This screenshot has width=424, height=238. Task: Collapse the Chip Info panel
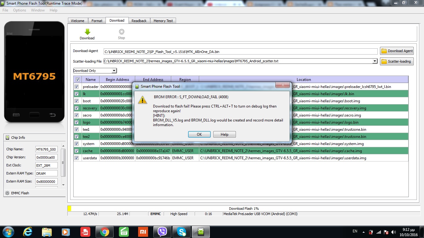coord(7,138)
